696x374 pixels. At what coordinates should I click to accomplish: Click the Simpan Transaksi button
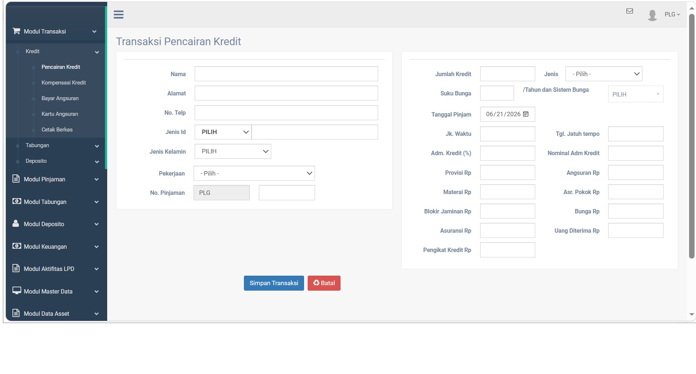click(274, 283)
